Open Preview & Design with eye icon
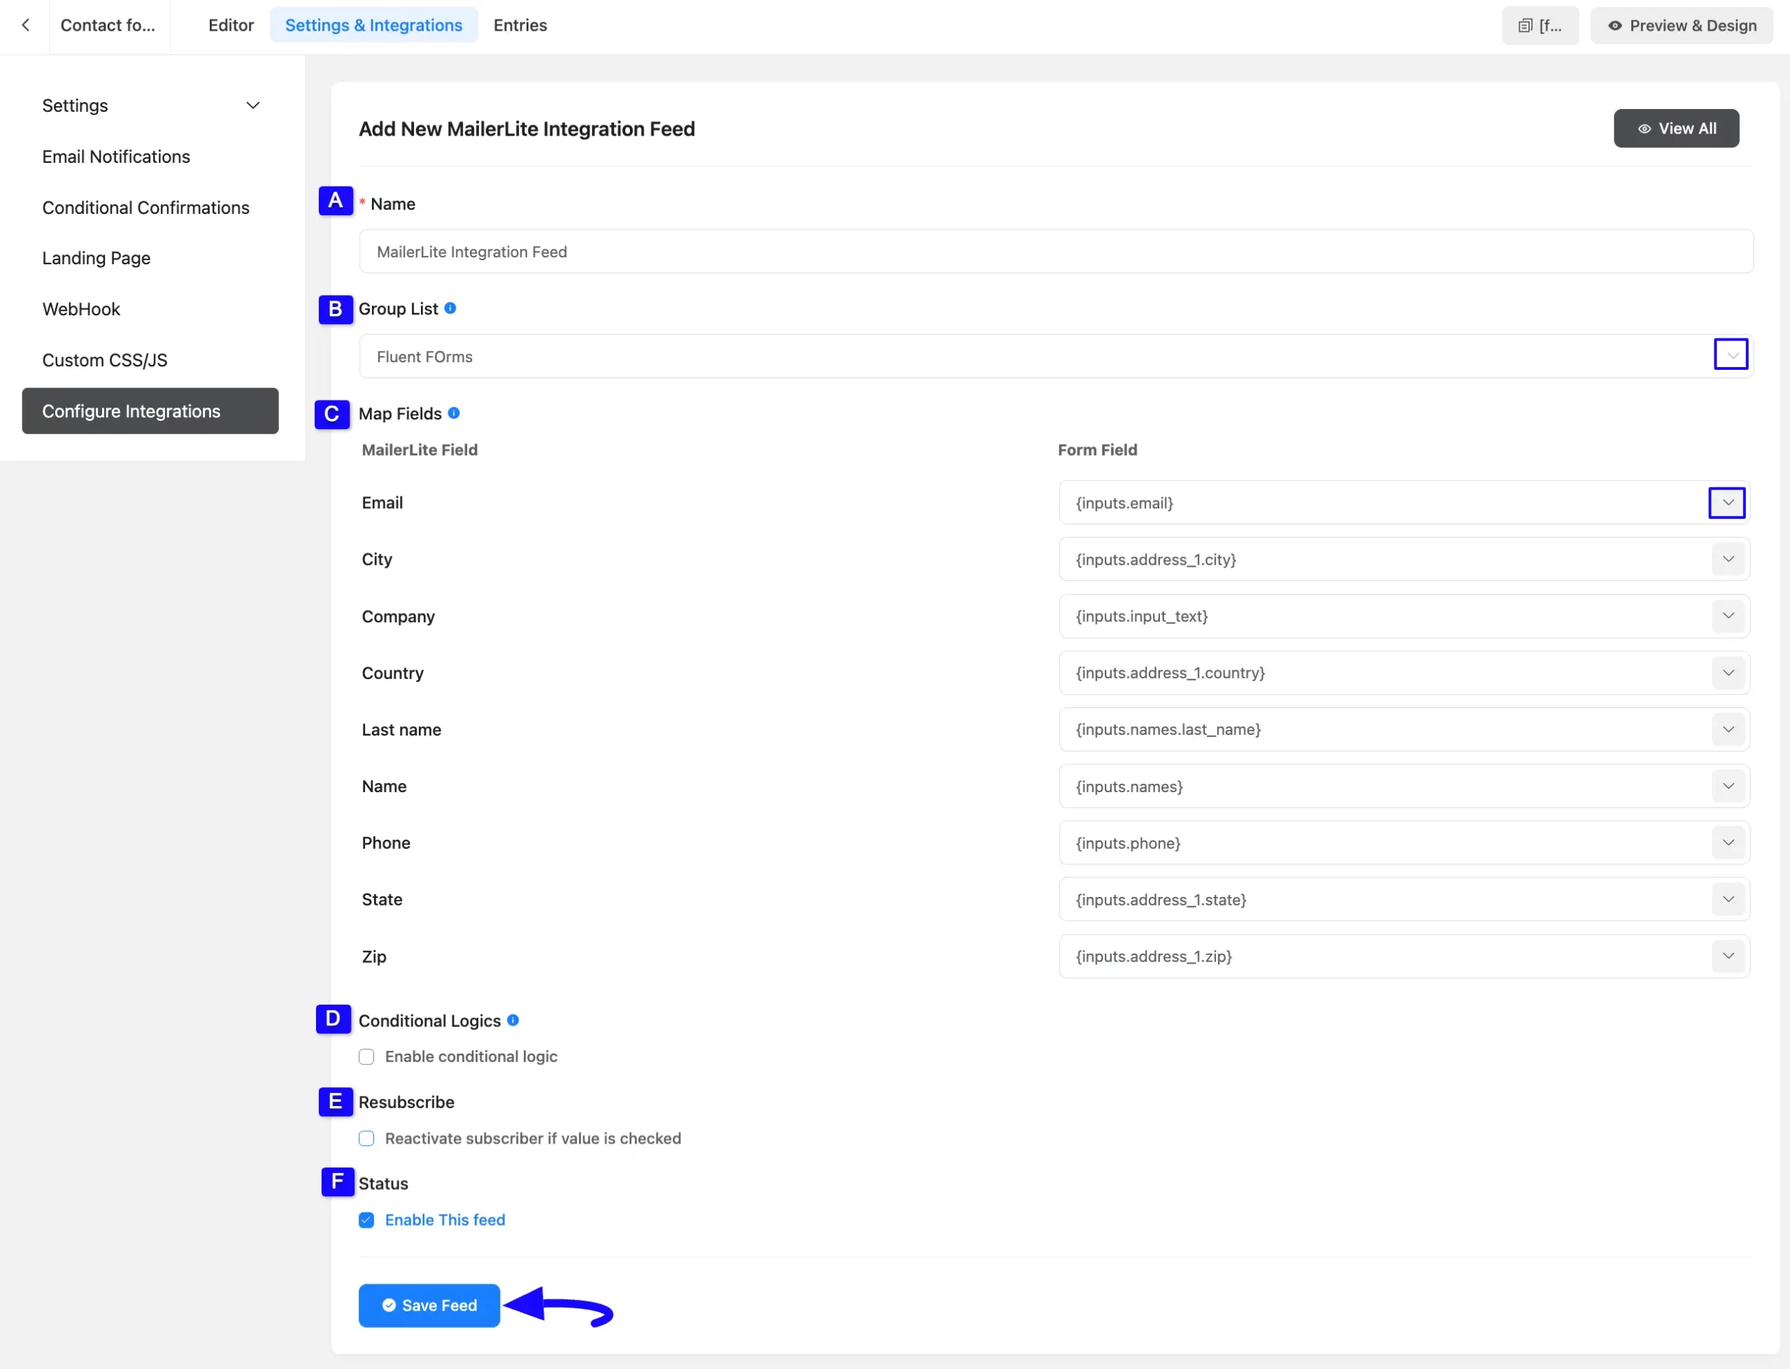1790x1369 pixels. coord(1681,25)
